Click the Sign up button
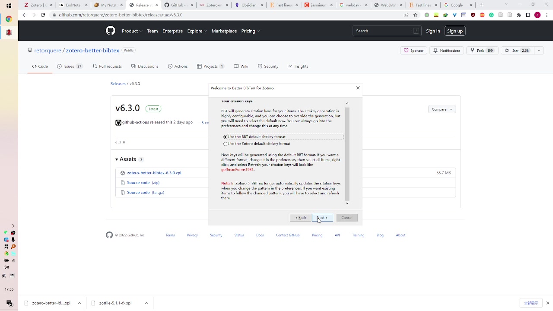Screen dimensions: 553x311 [x=454, y=31]
